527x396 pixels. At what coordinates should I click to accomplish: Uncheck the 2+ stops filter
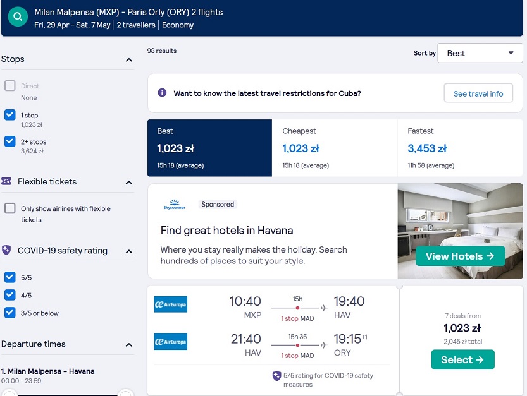9,141
